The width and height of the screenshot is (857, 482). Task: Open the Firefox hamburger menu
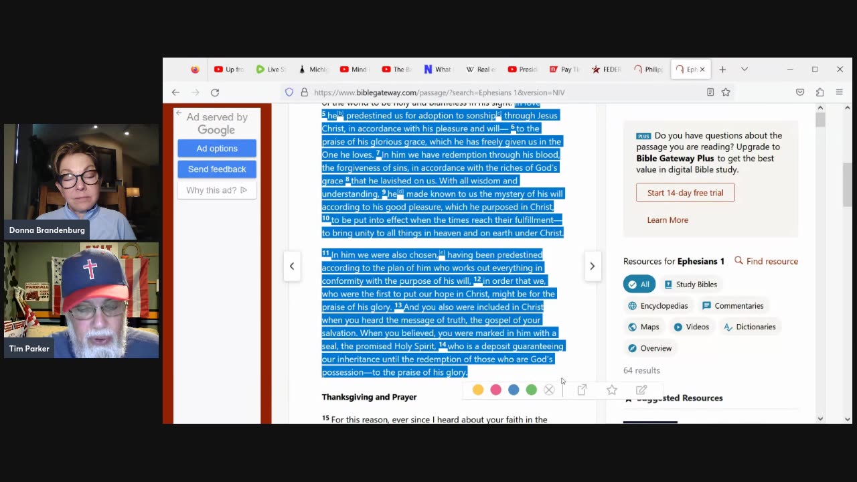coord(839,92)
